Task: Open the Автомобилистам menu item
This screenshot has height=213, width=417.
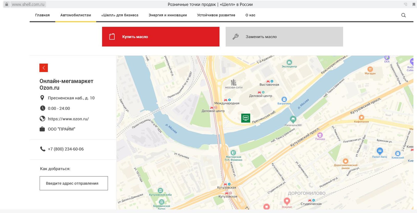Action: pos(76,15)
